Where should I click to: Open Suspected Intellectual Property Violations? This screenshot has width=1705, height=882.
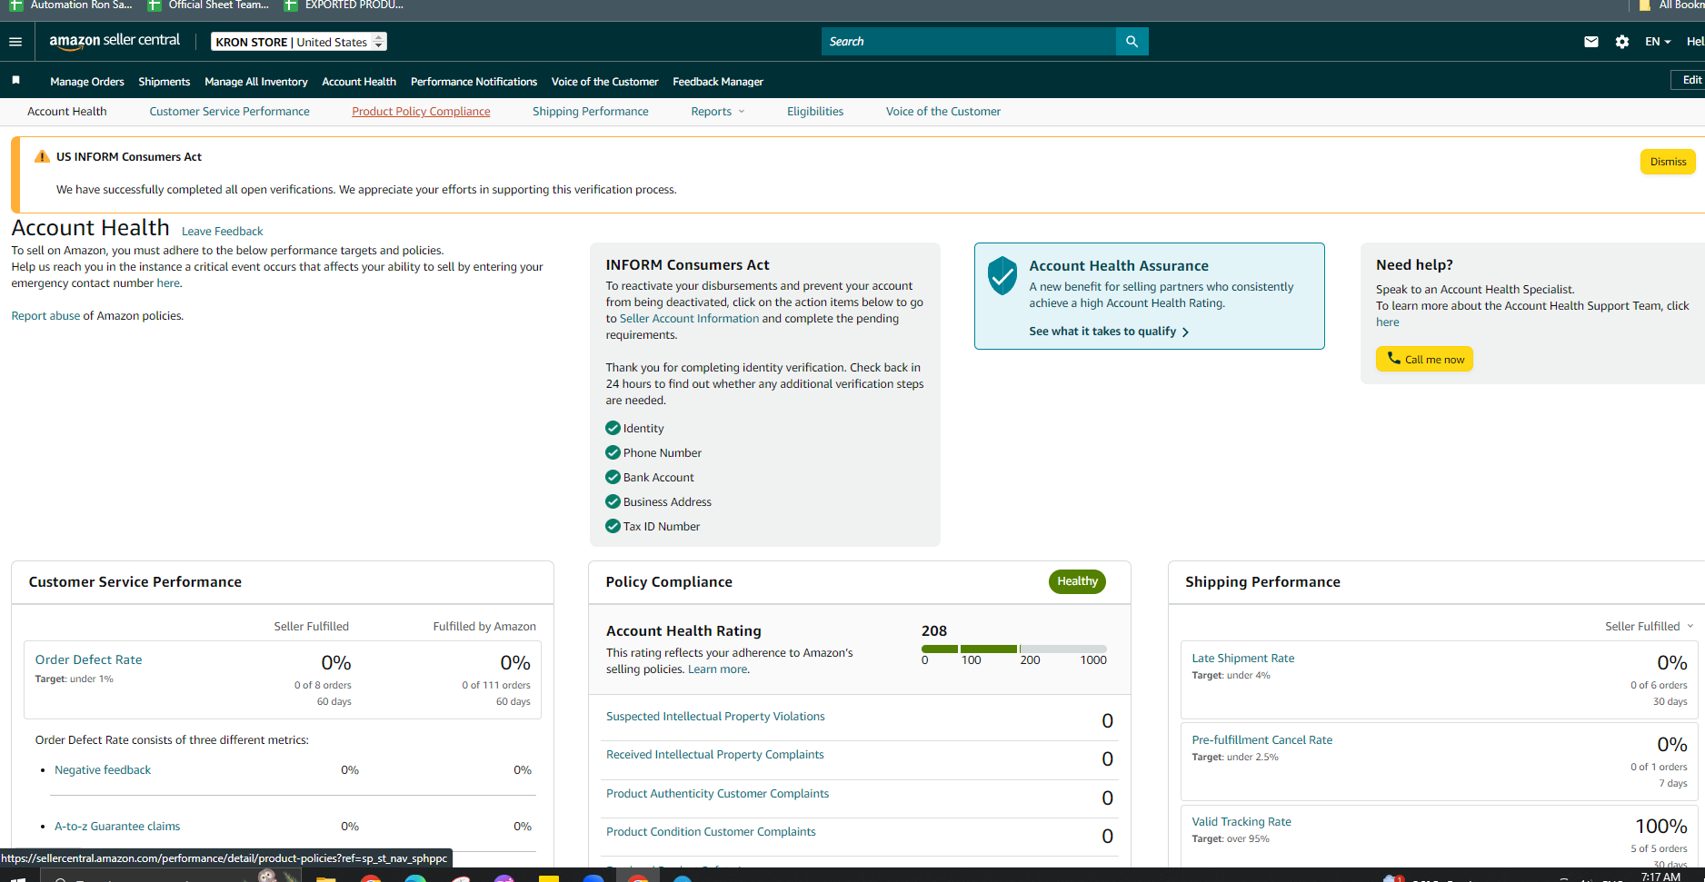pos(715,717)
